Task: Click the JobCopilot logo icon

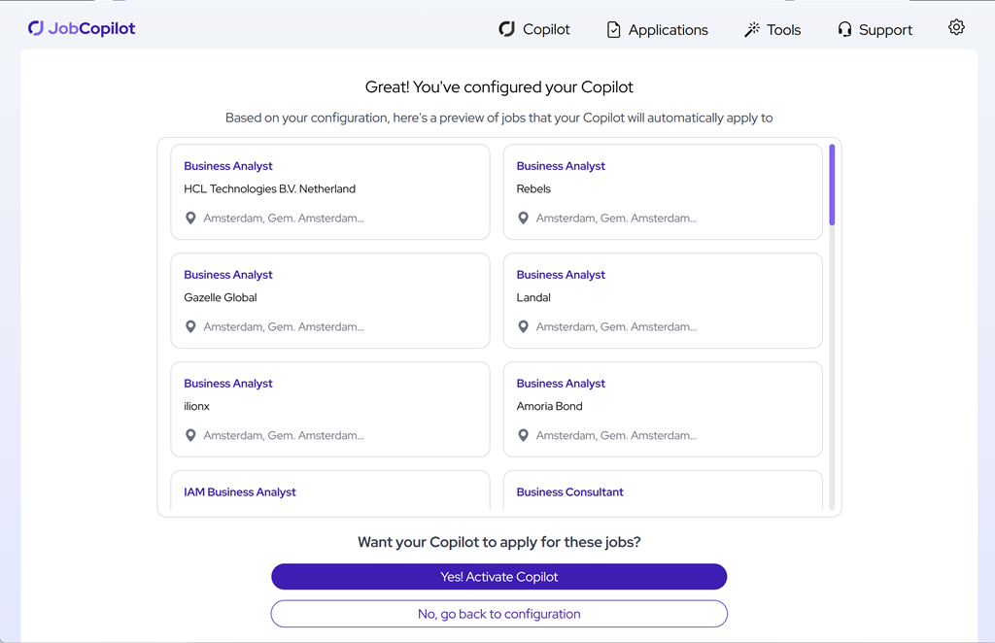Action: pyautogui.click(x=36, y=28)
